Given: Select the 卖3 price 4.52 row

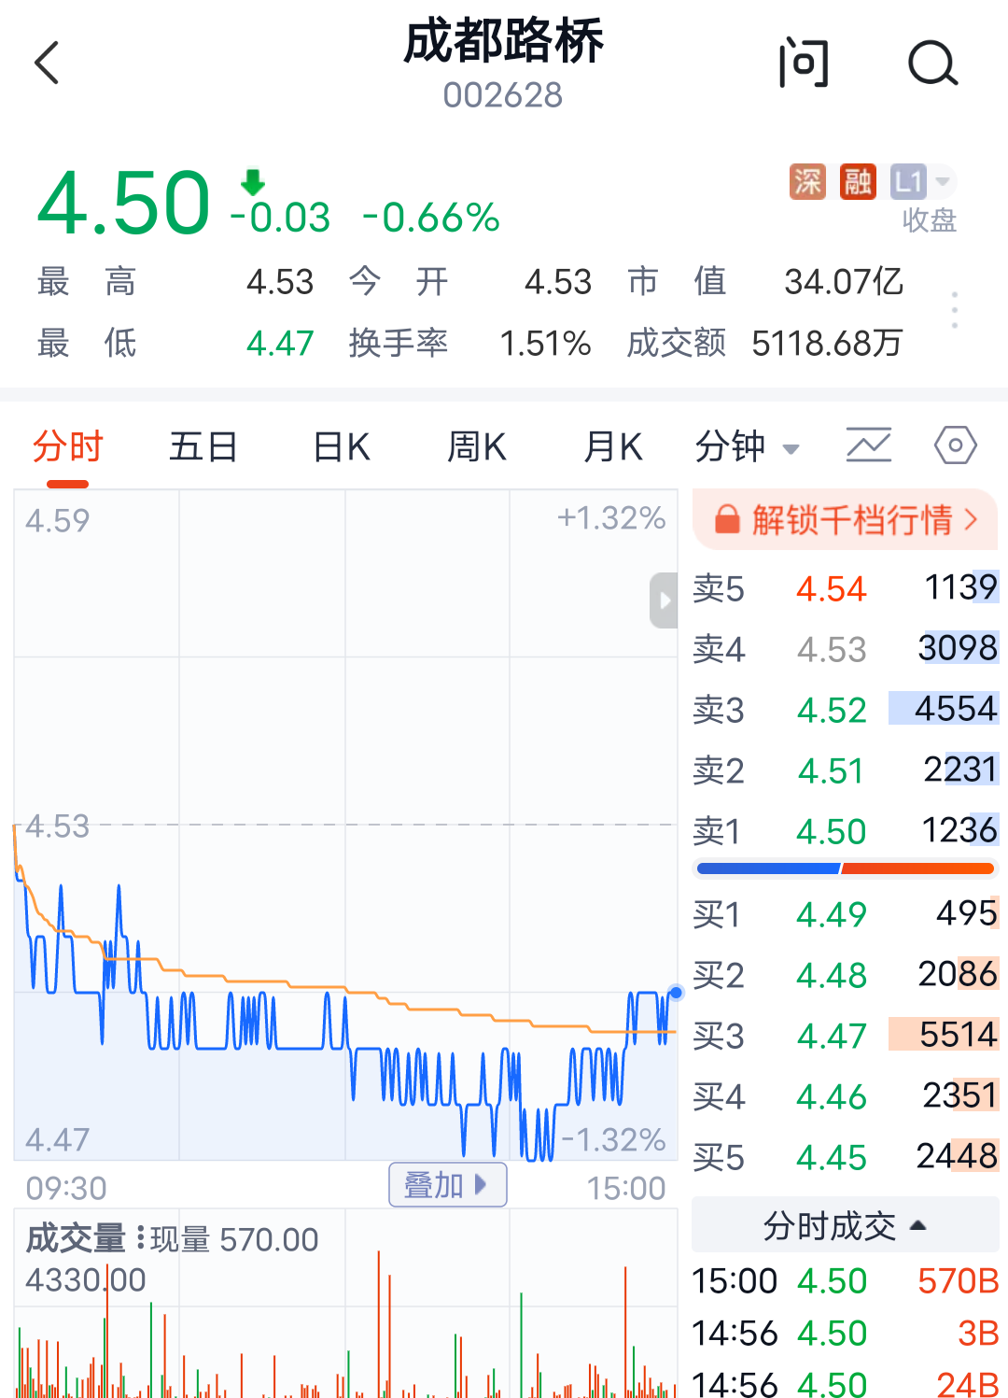Looking at the screenshot, I should coord(845,710).
